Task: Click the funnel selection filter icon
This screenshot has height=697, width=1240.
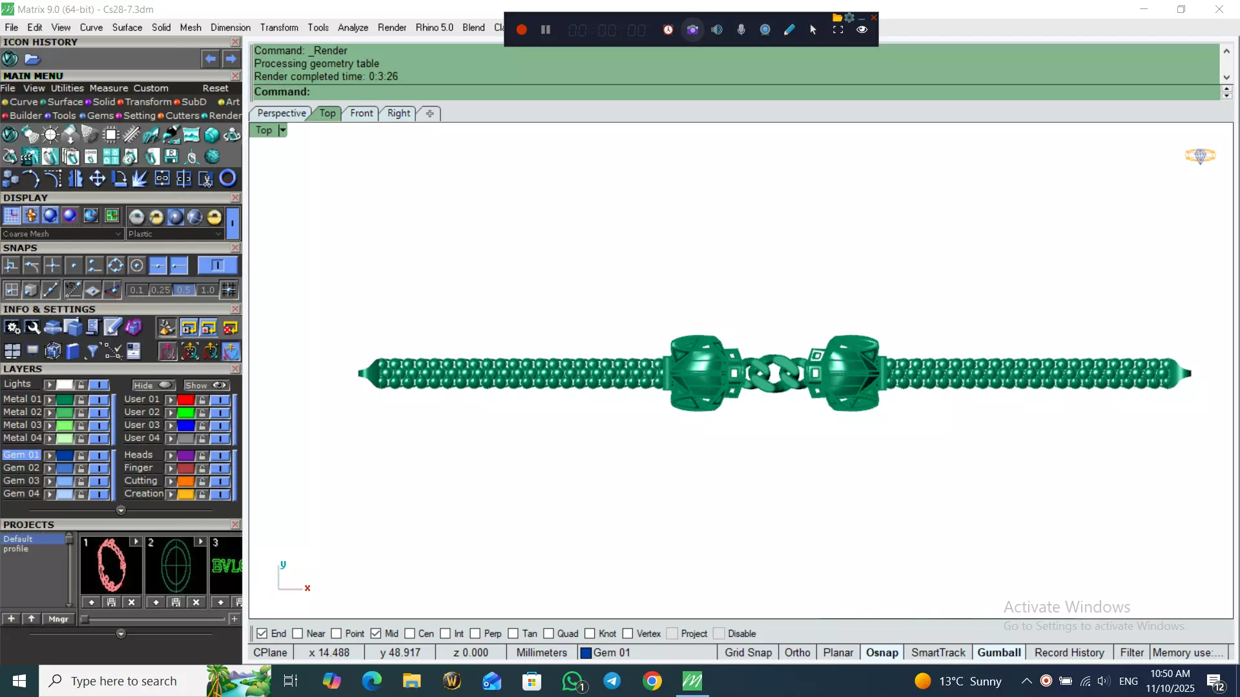Action: [x=92, y=351]
